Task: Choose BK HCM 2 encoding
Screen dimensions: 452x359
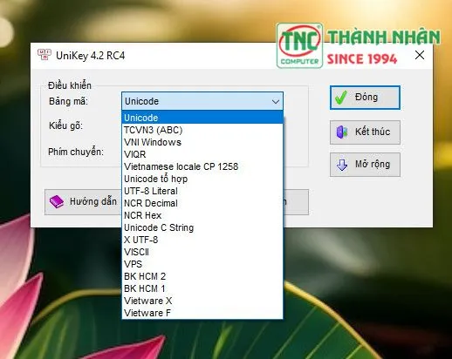Action: click(x=202, y=276)
